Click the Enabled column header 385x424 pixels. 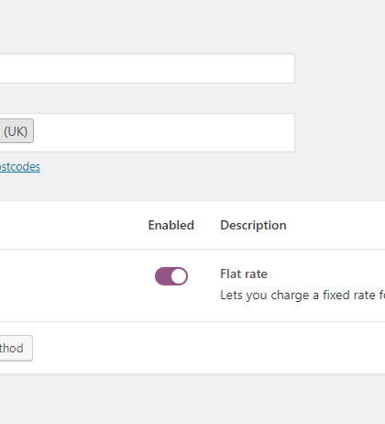pyautogui.click(x=171, y=225)
